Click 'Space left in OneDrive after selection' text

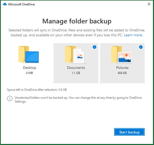37,90
